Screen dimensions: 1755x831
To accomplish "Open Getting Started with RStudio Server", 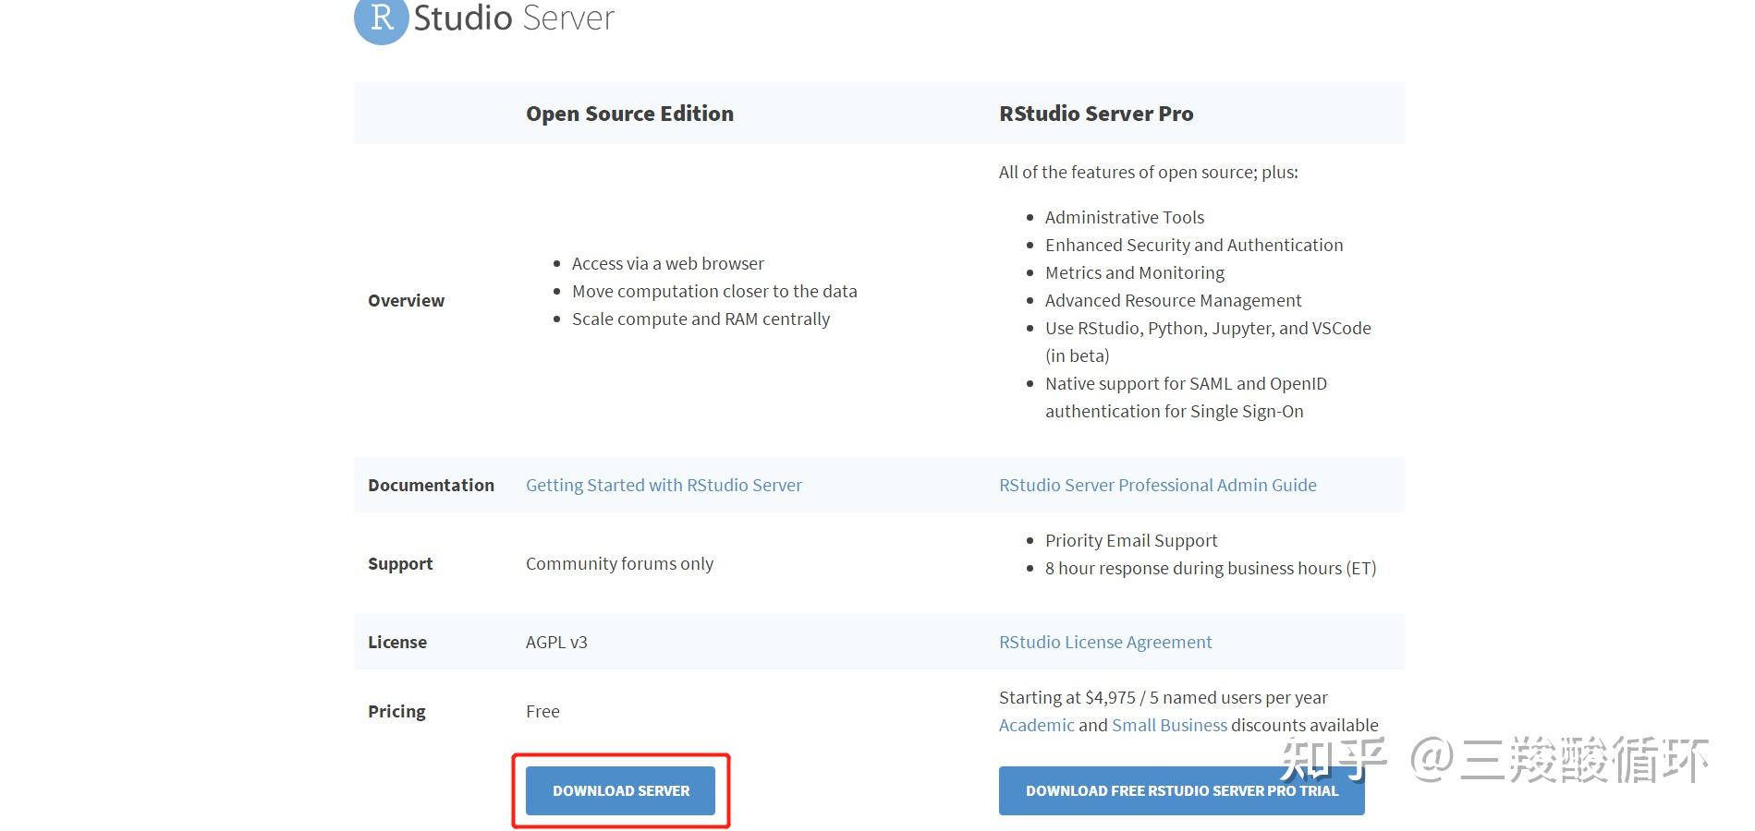I will tap(663, 485).
